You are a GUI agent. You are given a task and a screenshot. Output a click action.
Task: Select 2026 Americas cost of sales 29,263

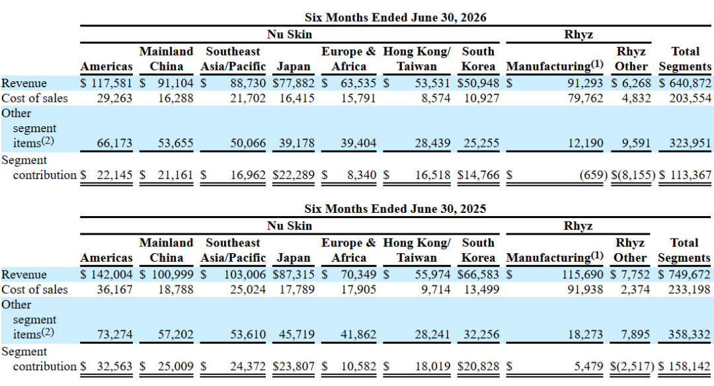coord(114,98)
